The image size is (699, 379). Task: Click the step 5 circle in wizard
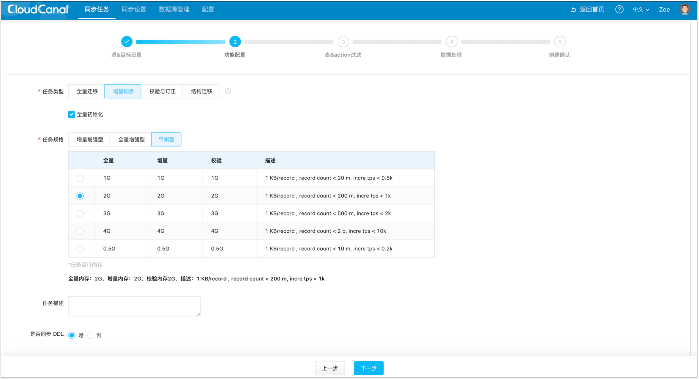560,42
